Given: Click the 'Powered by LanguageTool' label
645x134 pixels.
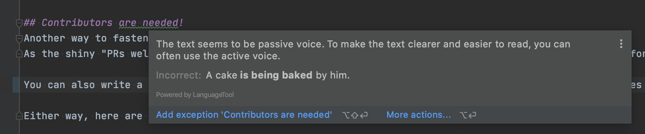Looking at the screenshot, I should tap(195, 95).
